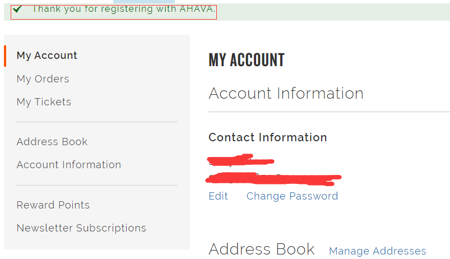Click the large Address Book section heading
This screenshot has height=259, width=450.
click(x=261, y=249)
